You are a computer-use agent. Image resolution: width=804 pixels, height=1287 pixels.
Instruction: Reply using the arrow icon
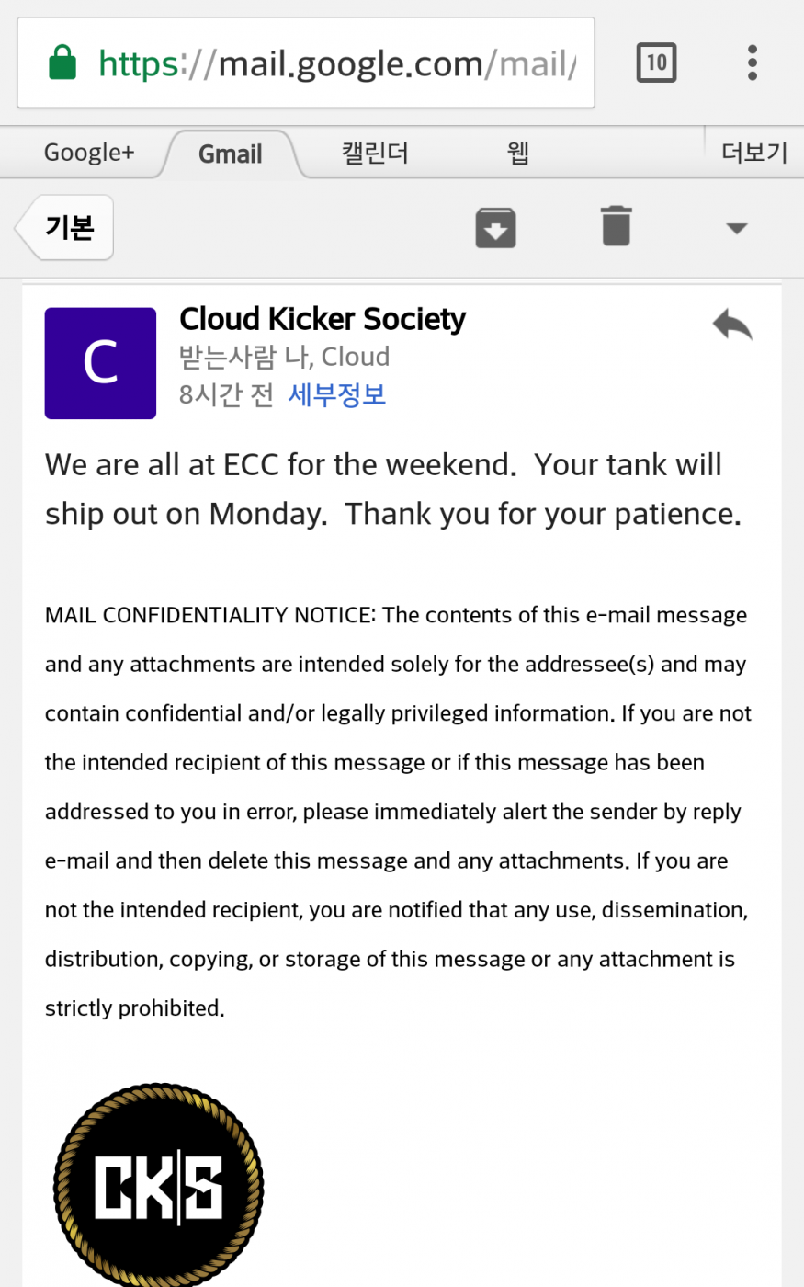tap(732, 325)
